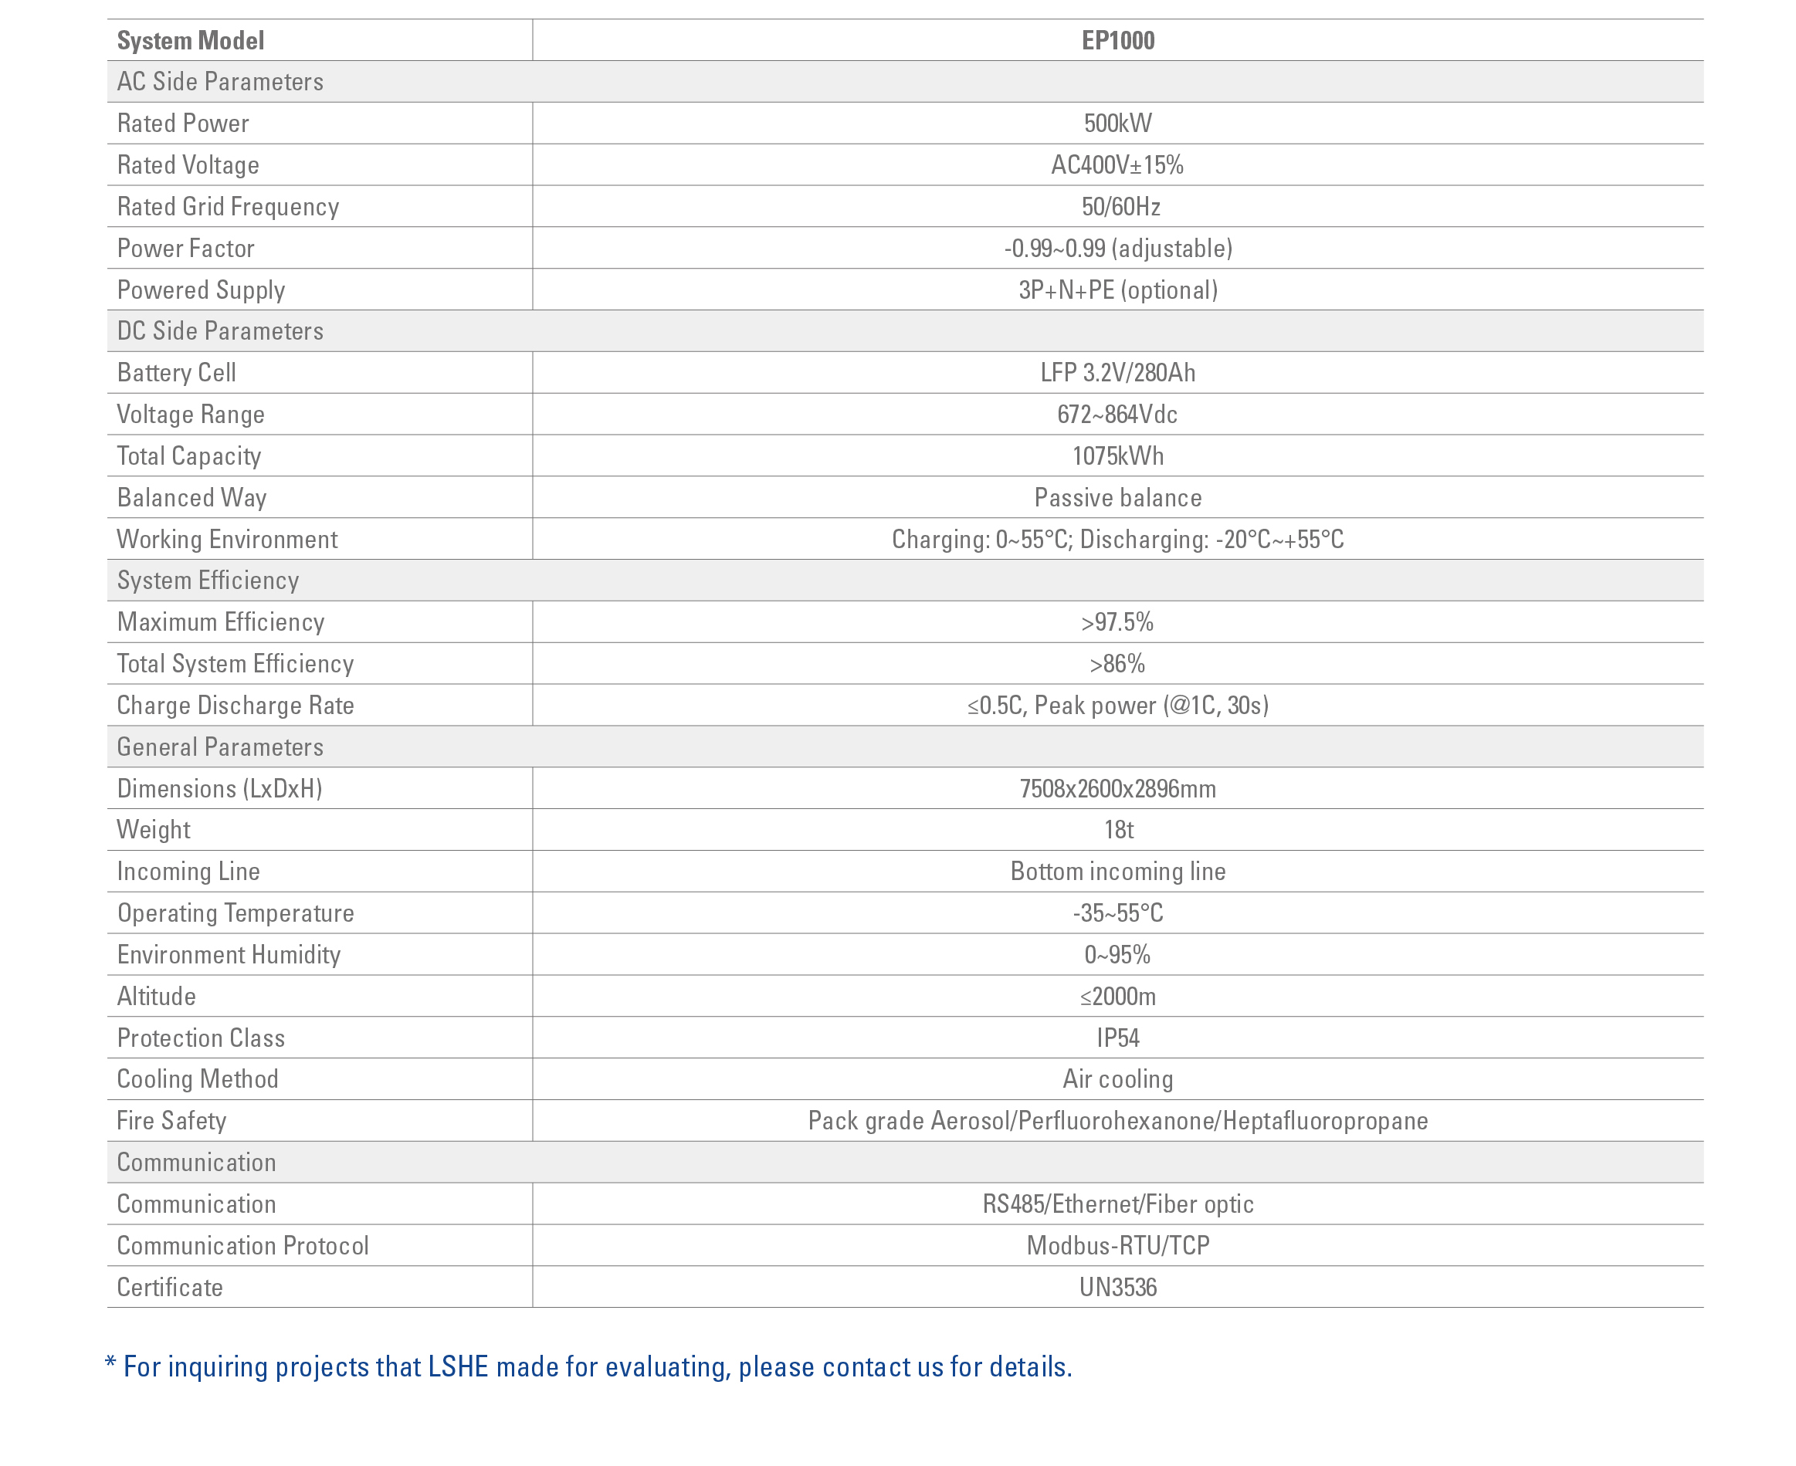The image size is (1796, 1466).
Task: Click the Modbus-RTU/TCP protocol value
Action: [1117, 1245]
